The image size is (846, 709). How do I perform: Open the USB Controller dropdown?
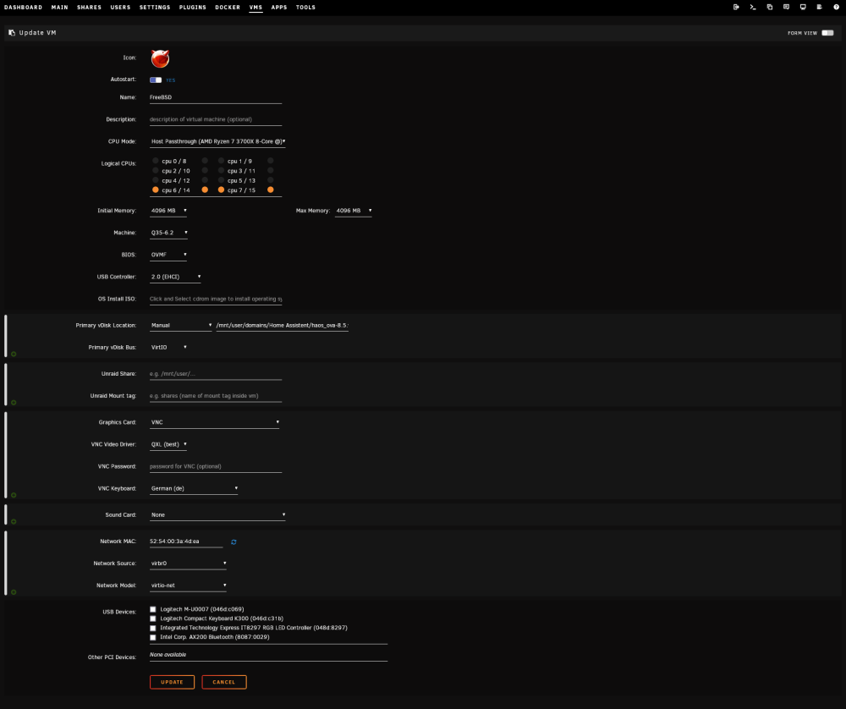coord(175,277)
